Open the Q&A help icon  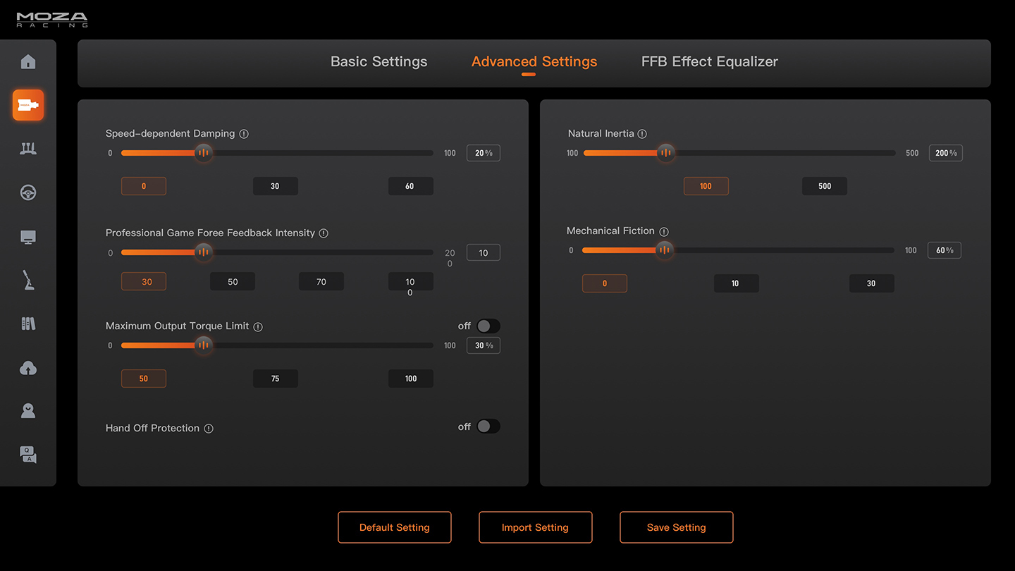(x=28, y=455)
